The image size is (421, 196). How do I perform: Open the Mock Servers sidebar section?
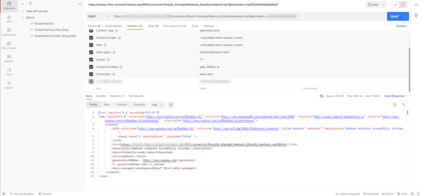(x=9, y=45)
